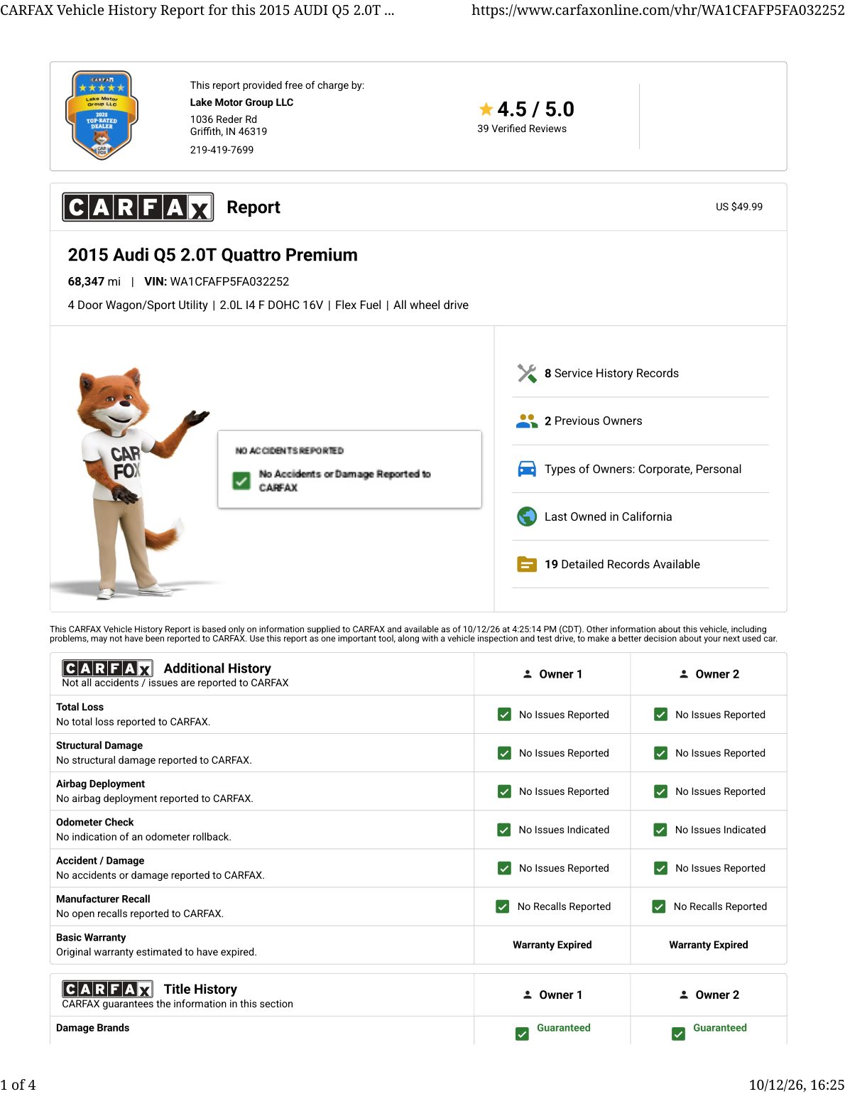
Task: Click the 68,347 mi mileage value
Action: click(94, 281)
